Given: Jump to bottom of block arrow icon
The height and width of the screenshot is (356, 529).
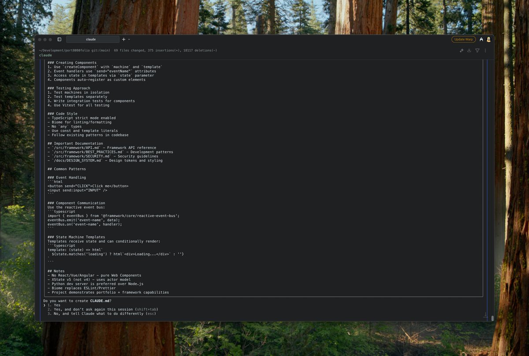Looking at the screenshot, I should (485, 315).
